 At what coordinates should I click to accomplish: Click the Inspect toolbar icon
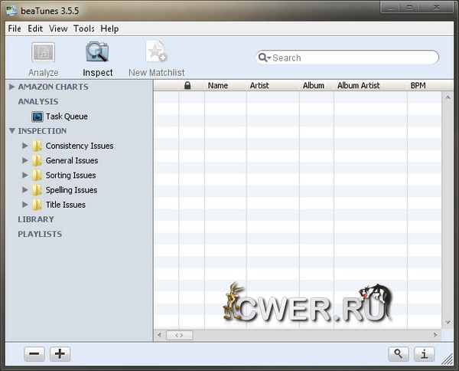[x=97, y=53]
